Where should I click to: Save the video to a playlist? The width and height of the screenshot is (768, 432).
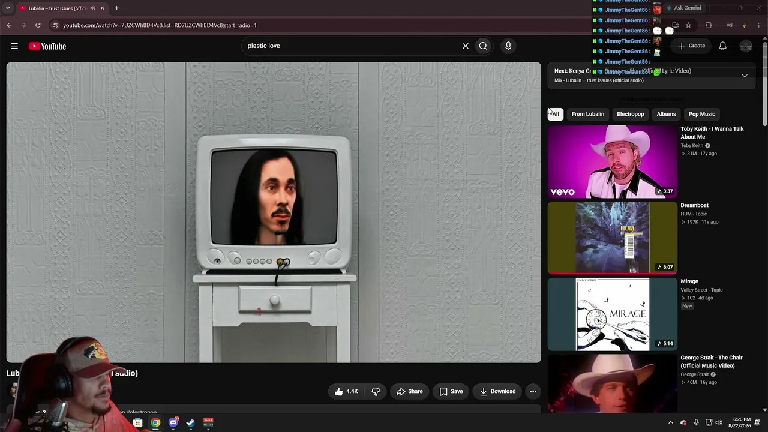451,391
